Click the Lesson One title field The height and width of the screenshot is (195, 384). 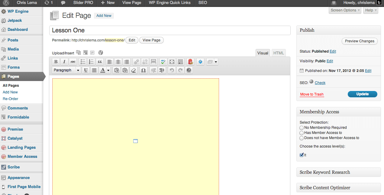(x=169, y=30)
